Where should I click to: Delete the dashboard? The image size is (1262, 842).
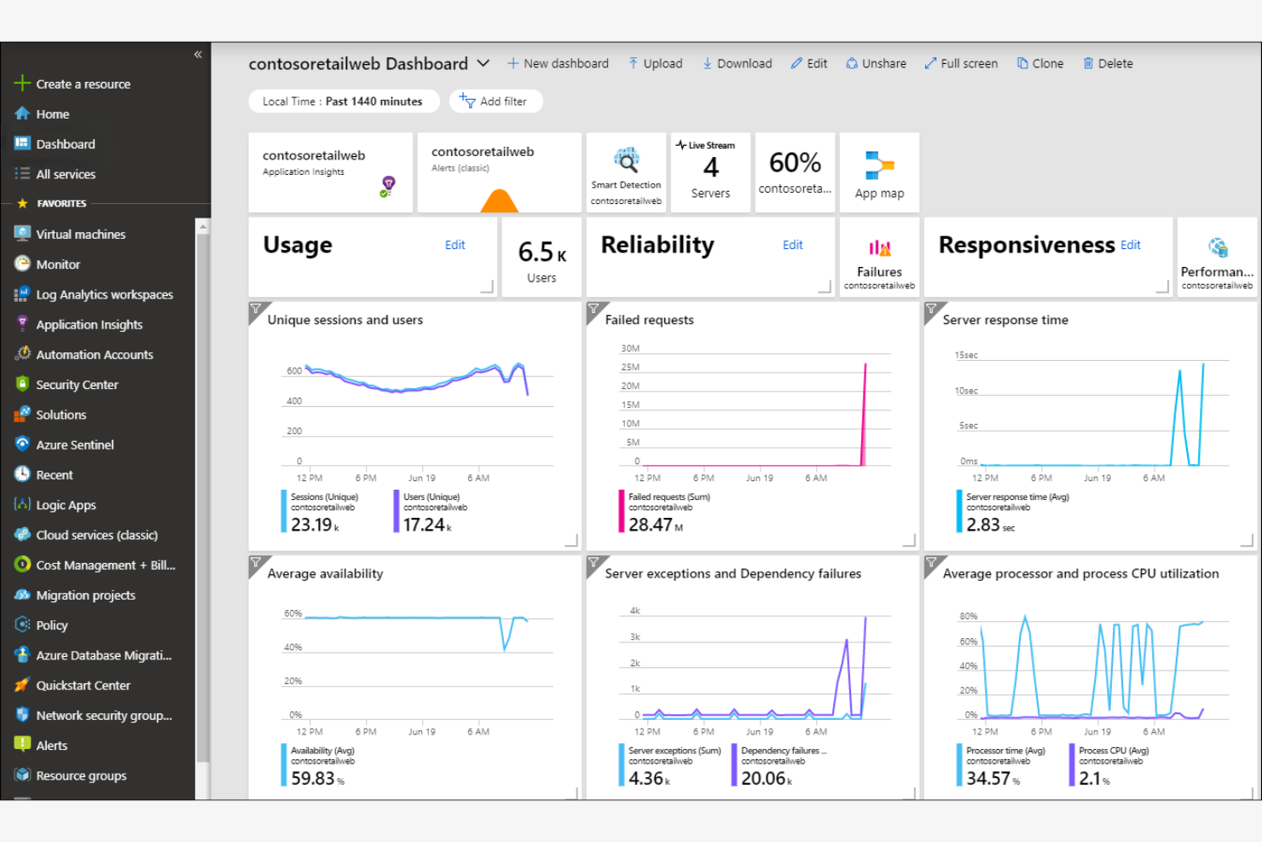1108,63
